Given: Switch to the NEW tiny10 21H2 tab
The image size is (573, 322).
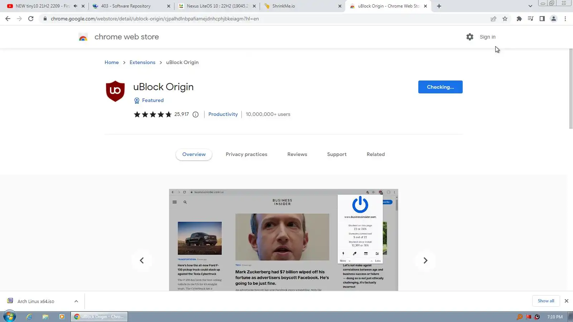Looking at the screenshot, I should 42,6.
